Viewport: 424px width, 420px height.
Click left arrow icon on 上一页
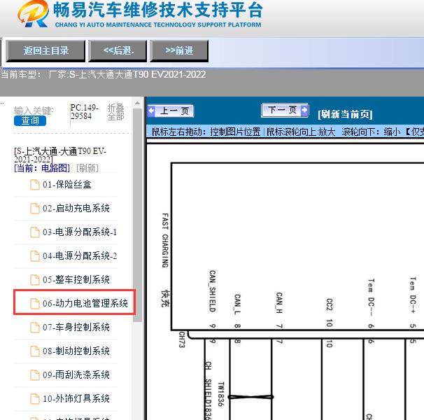click(151, 111)
